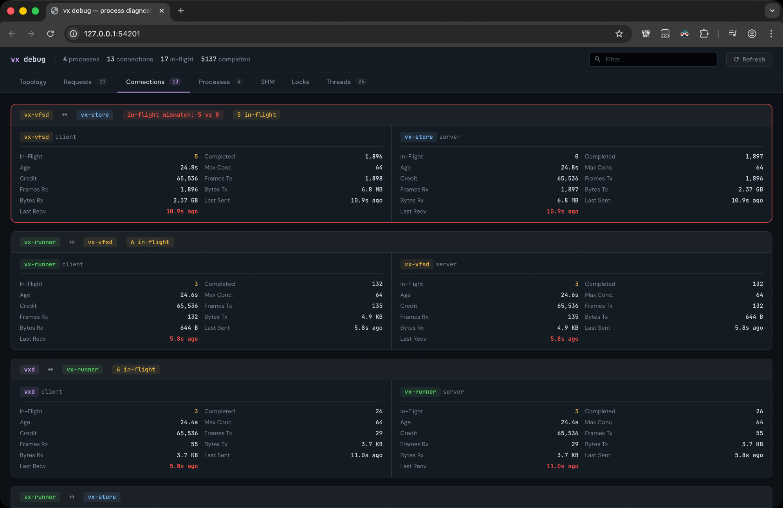Viewport: 783px width, 508px height.
Task: Switch to the Topology tab
Action: coord(33,82)
